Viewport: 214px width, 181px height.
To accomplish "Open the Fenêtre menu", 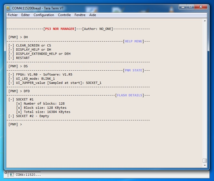I will [80, 15].
